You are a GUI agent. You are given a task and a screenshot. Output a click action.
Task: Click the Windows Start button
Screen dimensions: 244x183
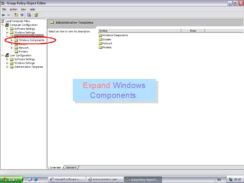point(11,180)
